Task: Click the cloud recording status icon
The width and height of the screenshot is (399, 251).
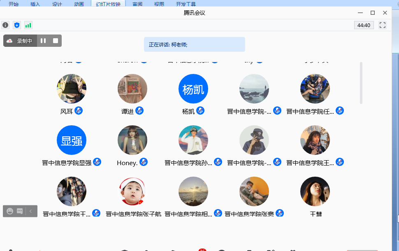Action: pos(9,41)
